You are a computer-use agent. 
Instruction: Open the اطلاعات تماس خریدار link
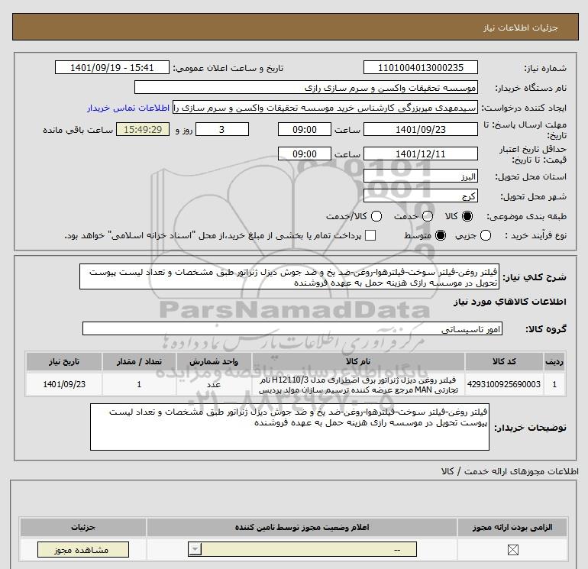pos(128,108)
